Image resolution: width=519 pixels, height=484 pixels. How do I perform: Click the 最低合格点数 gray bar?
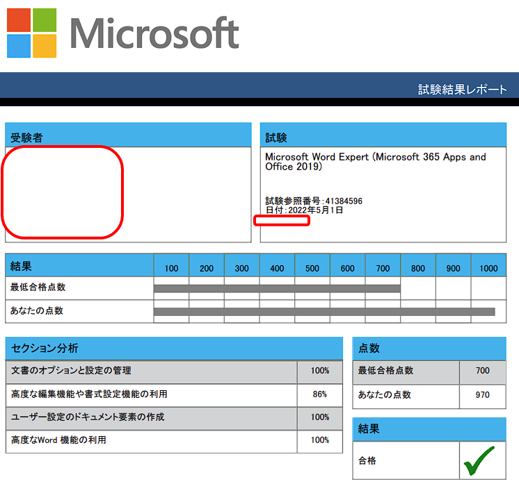coord(277,288)
